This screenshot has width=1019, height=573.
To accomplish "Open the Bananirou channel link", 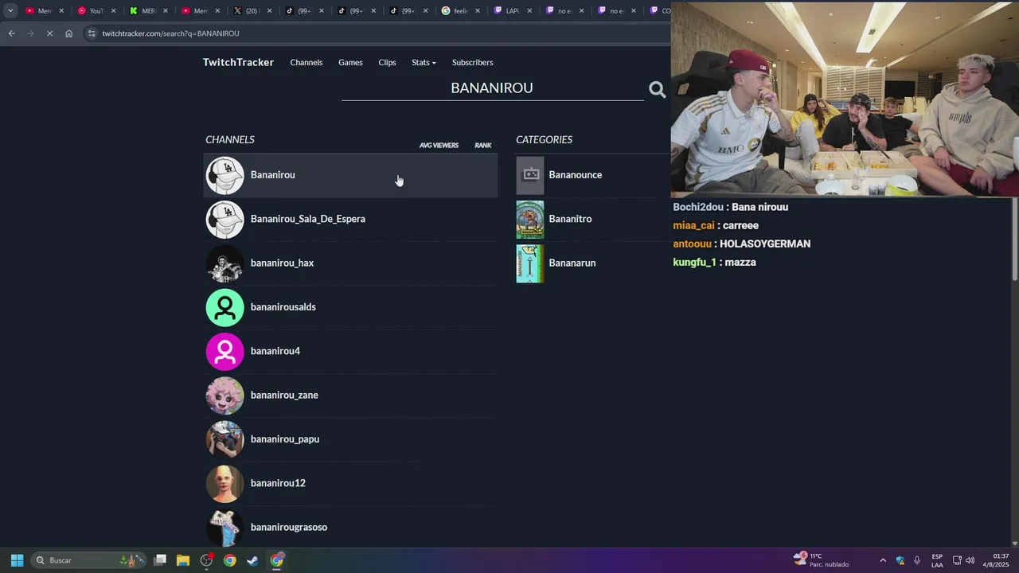I will [272, 175].
